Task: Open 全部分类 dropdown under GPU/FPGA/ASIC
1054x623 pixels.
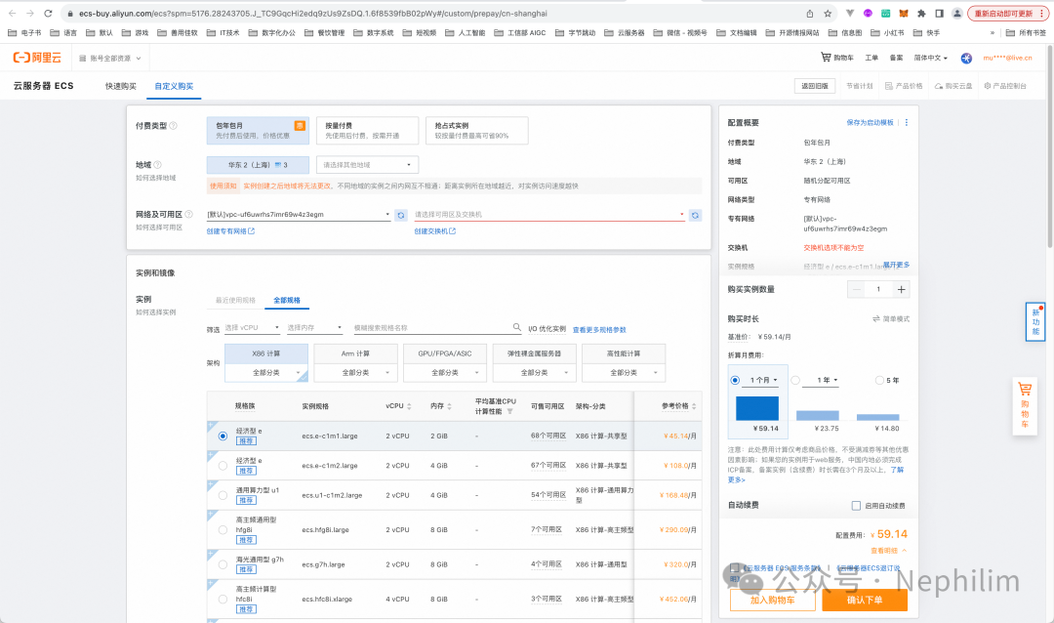Action: point(445,373)
